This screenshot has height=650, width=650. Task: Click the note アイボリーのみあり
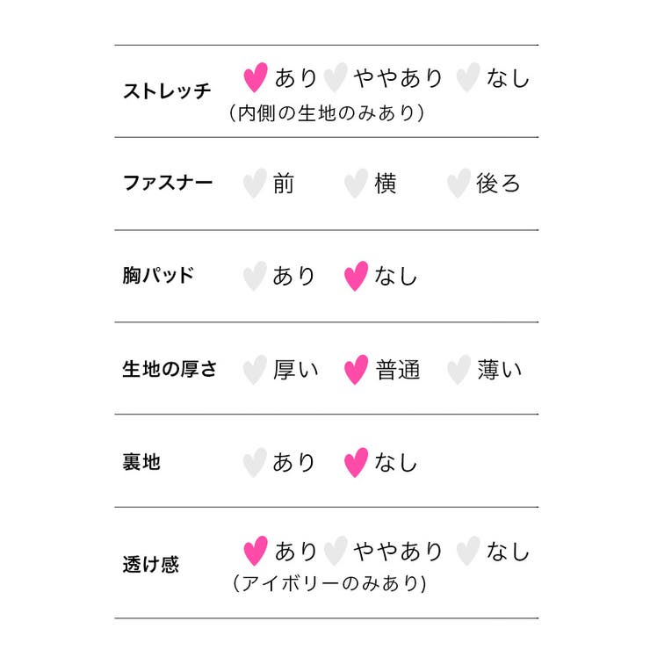coord(329,583)
